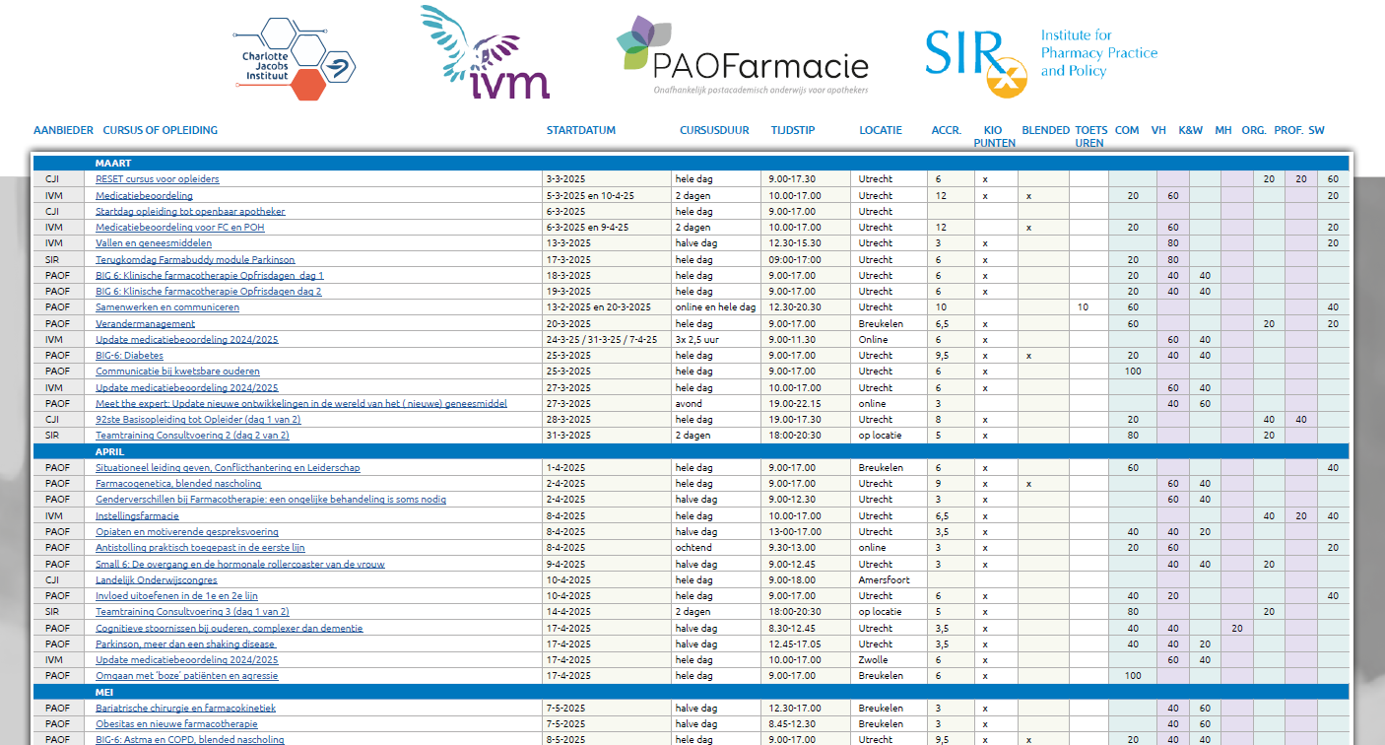Click the Charlotte Jacobs Instituut logo
Screen dimensions: 1385x745
(x=296, y=59)
